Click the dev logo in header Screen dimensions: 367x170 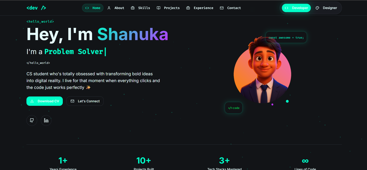36,8
